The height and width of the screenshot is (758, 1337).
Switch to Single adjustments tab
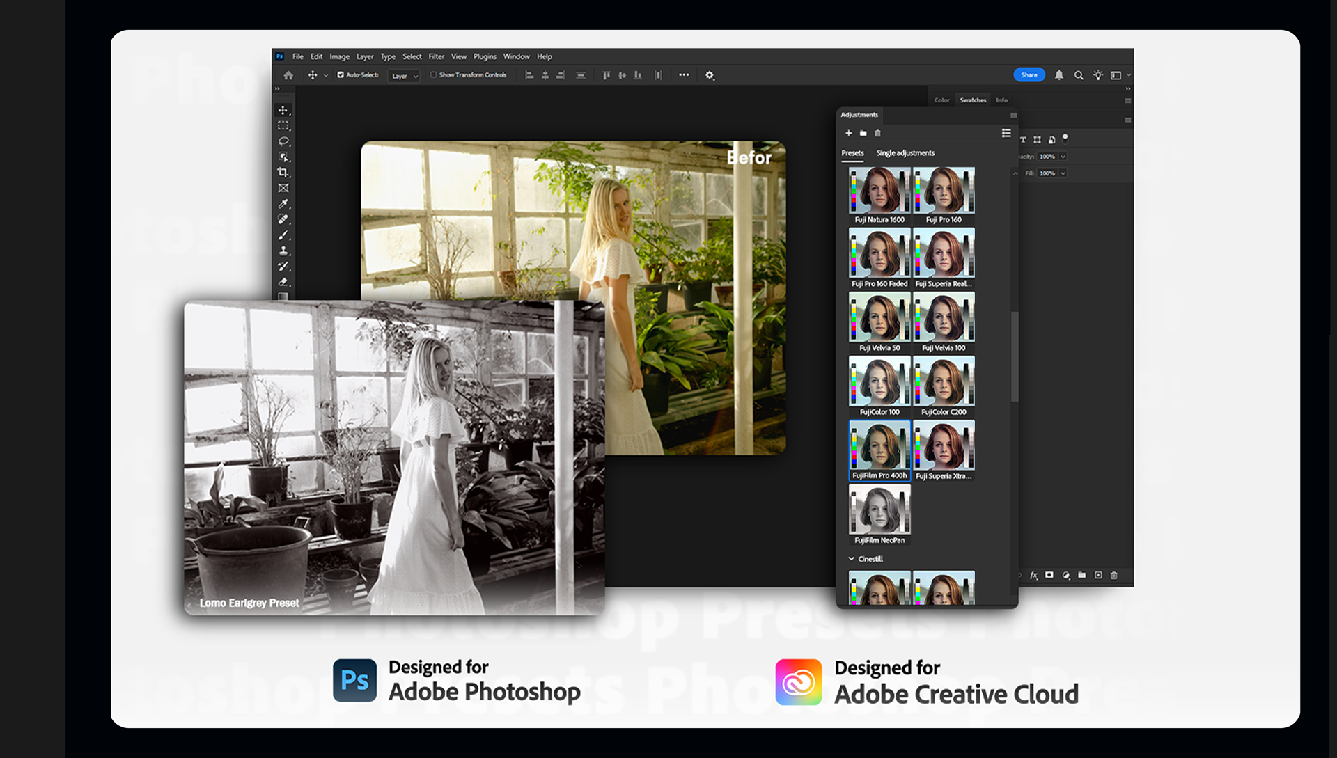tap(905, 153)
